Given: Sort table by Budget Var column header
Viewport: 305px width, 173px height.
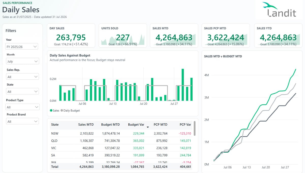Looking at the screenshot, I should [x=136, y=125].
